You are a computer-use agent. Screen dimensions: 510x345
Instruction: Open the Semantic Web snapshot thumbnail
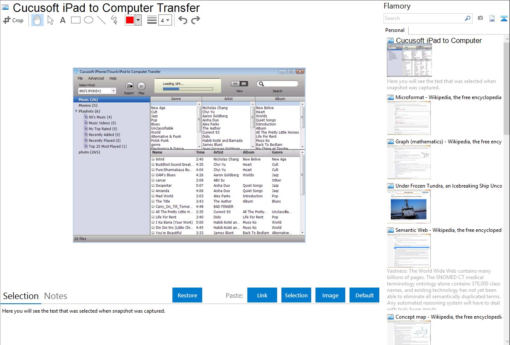point(409,251)
